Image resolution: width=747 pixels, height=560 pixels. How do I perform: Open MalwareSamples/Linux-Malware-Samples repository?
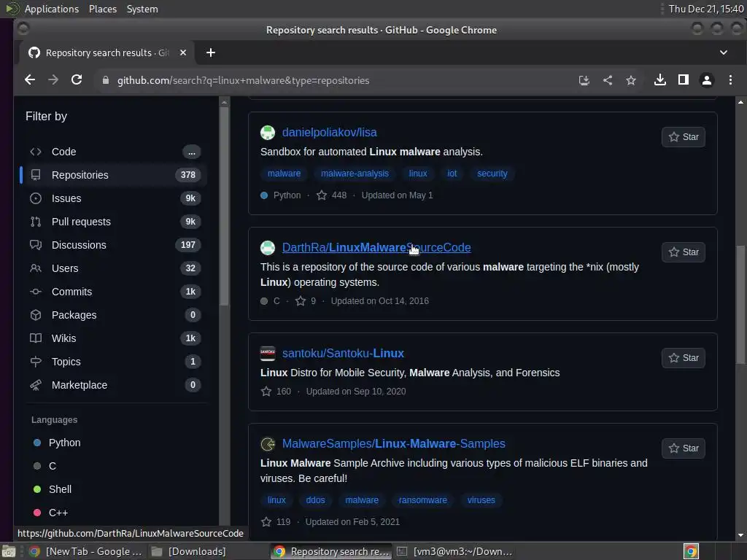pos(393,444)
